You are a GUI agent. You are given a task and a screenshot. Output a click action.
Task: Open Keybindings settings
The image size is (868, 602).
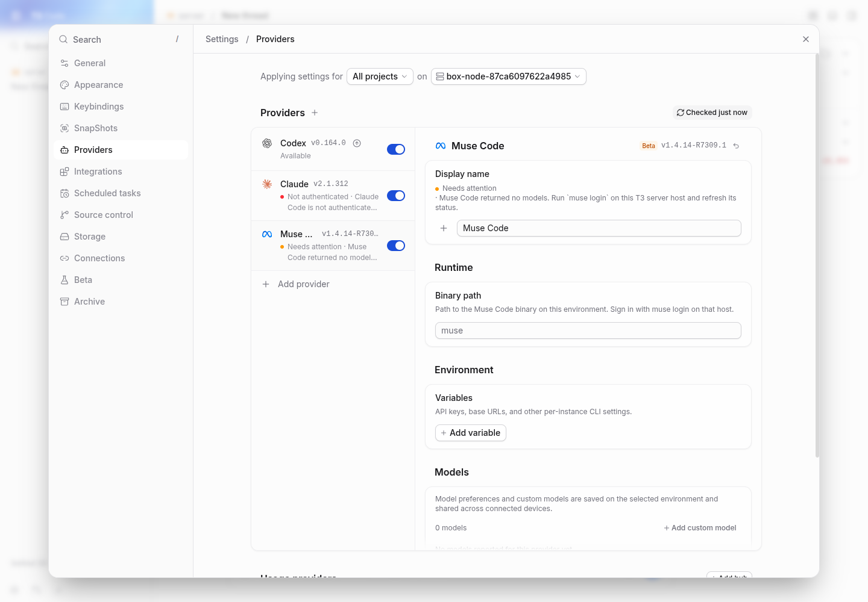pyautogui.click(x=121, y=107)
